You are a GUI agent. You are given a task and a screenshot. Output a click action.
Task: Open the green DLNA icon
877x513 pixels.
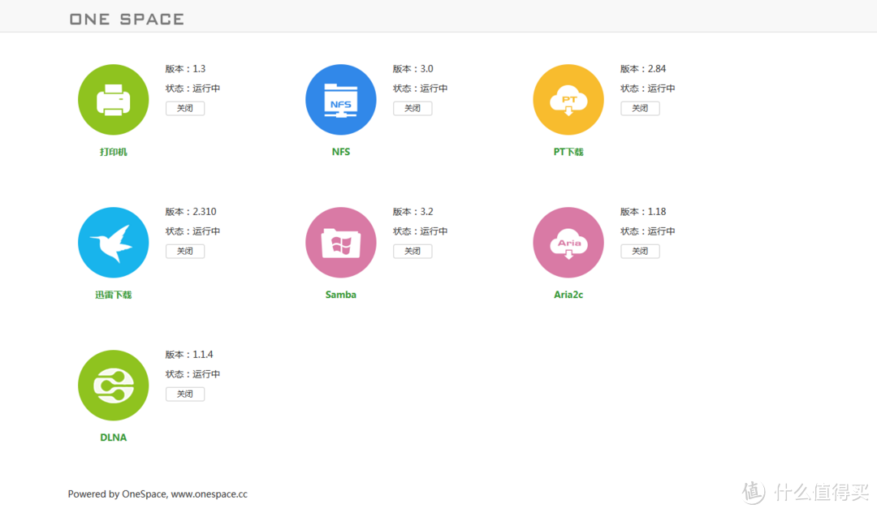[x=114, y=386]
